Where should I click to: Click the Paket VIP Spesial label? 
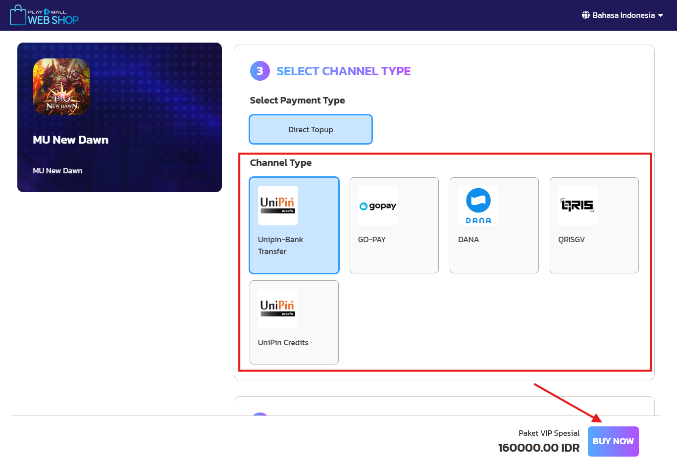(x=549, y=433)
